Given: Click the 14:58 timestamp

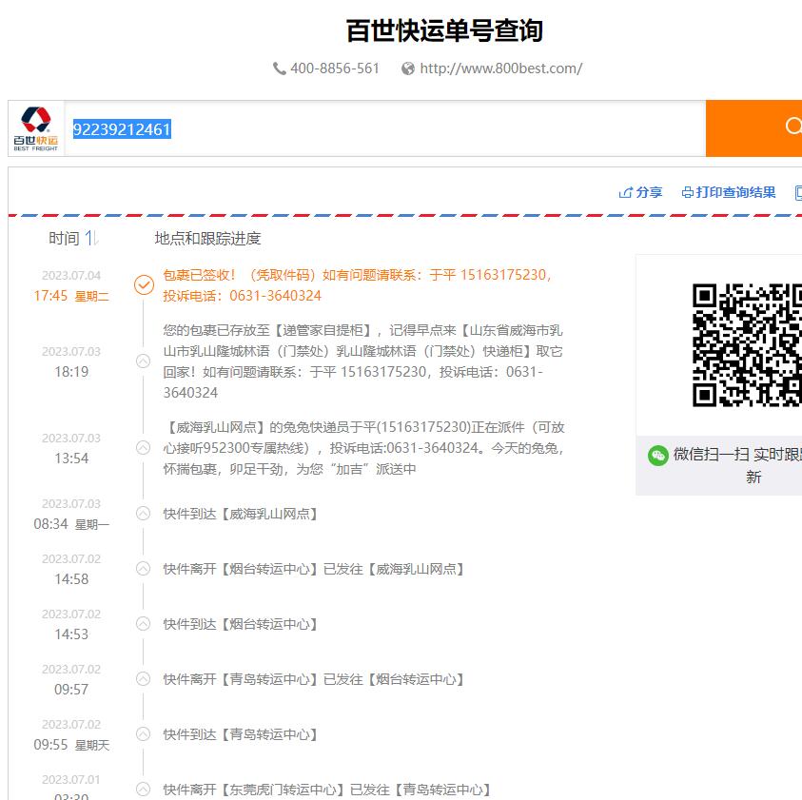Looking at the screenshot, I should 71,579.
